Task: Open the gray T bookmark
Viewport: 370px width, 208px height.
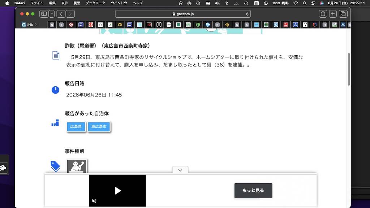Action: point(61,25)
